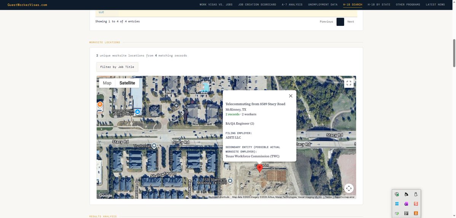Click Previous pagination button
Screen dimensions: 456x218
click(x=326, y=22)
